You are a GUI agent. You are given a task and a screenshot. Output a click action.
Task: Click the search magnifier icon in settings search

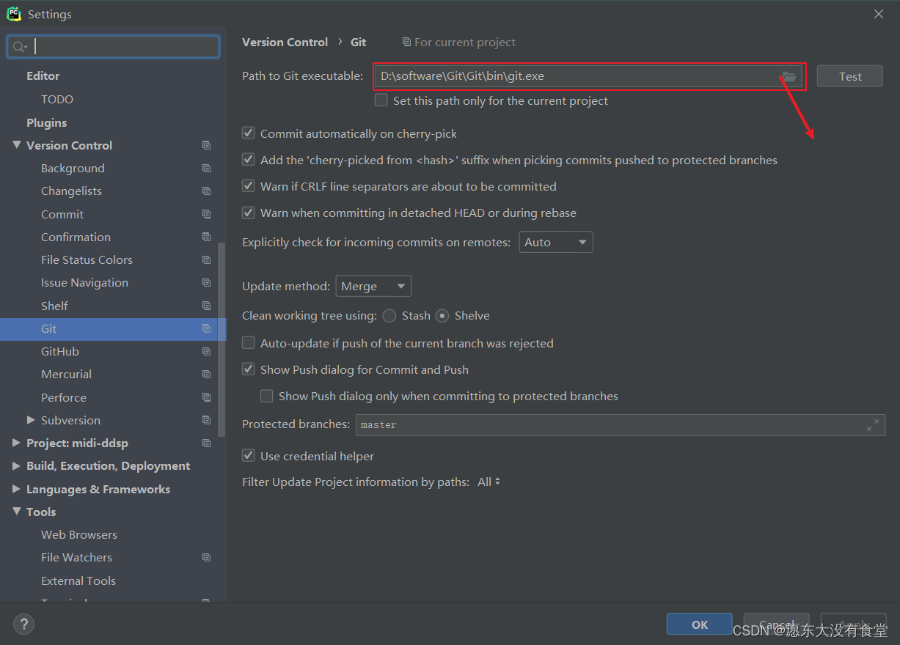(x=18, y=47)
